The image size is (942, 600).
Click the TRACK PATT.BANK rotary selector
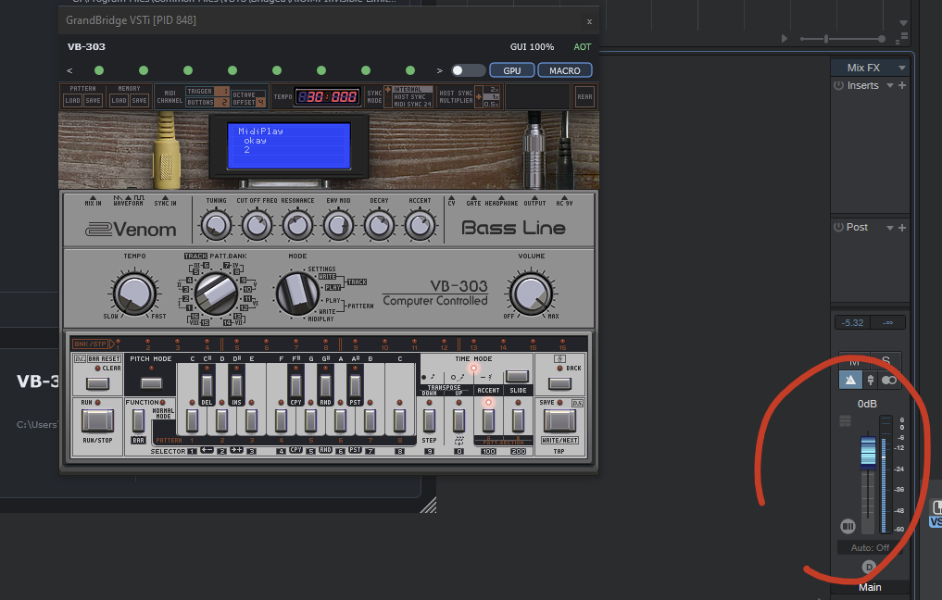(216, 294)
